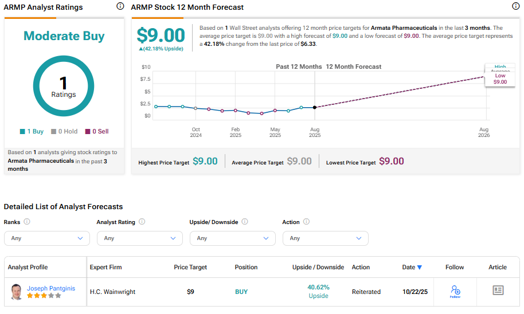Click the teal Buy legend swatch
Viewport: 524px width, 314px height.
[x=22, y=132]
